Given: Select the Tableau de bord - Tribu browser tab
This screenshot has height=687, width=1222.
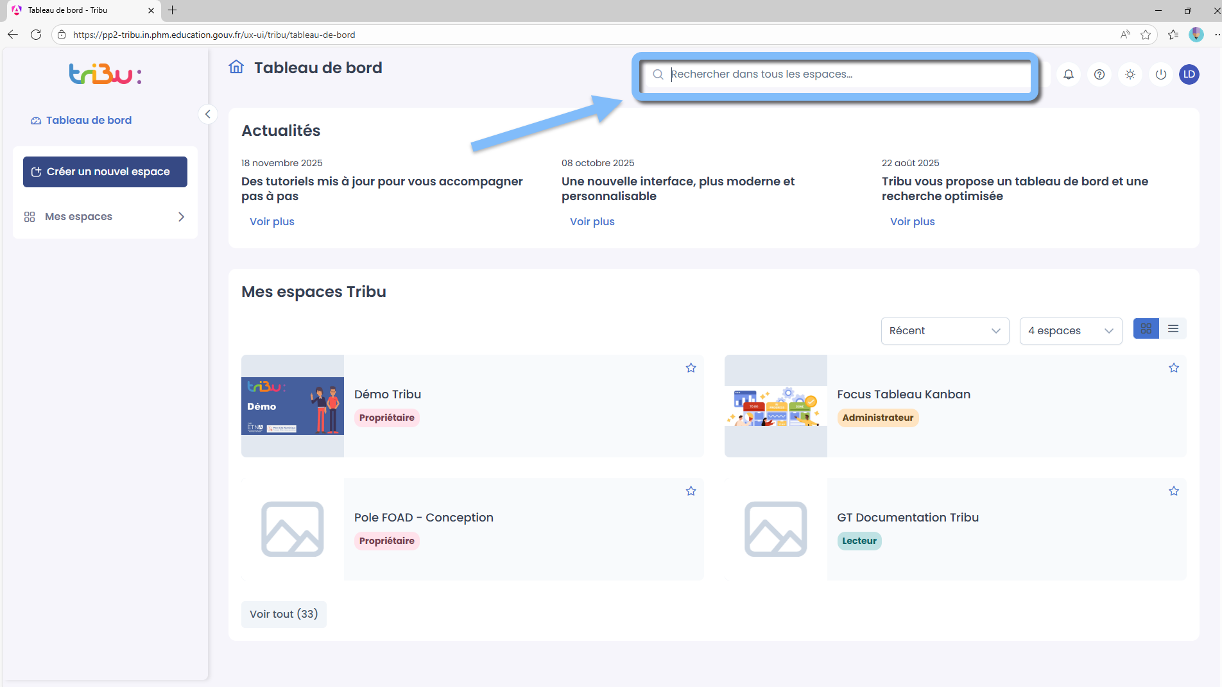Looking at the screenshot, I should (83, 10).
